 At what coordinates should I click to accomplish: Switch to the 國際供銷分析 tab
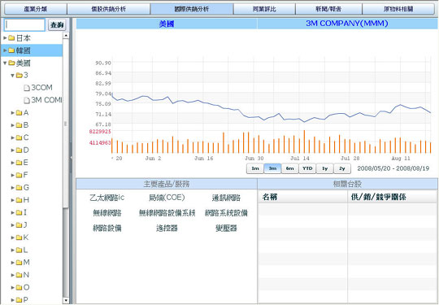pyautogui.click(x=192, y=9)
